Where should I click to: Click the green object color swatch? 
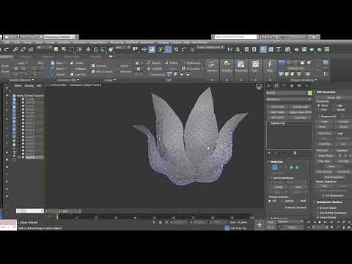tap(309, 93)
